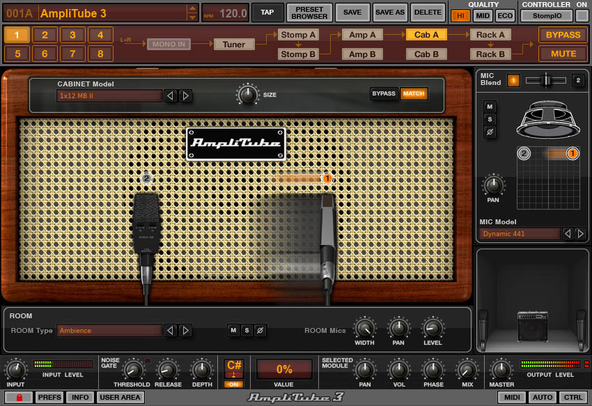The height and width of the screenshot is (406, 592).
Task: Click the DELETE preset button
Action: pos(428,13)
